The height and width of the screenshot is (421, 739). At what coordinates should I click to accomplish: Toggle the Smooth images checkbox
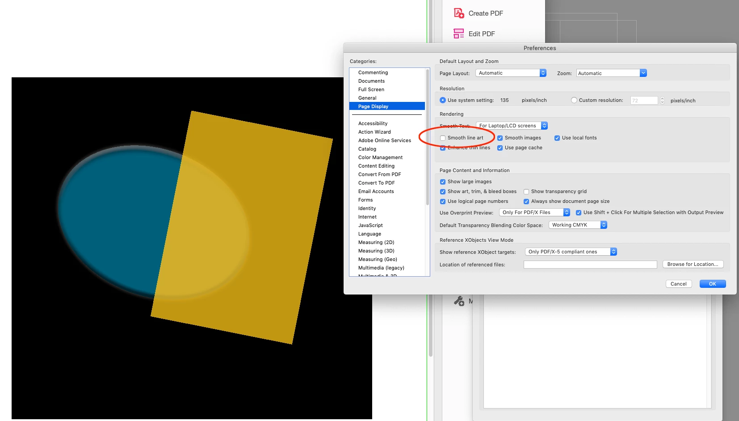click(500, 138)
